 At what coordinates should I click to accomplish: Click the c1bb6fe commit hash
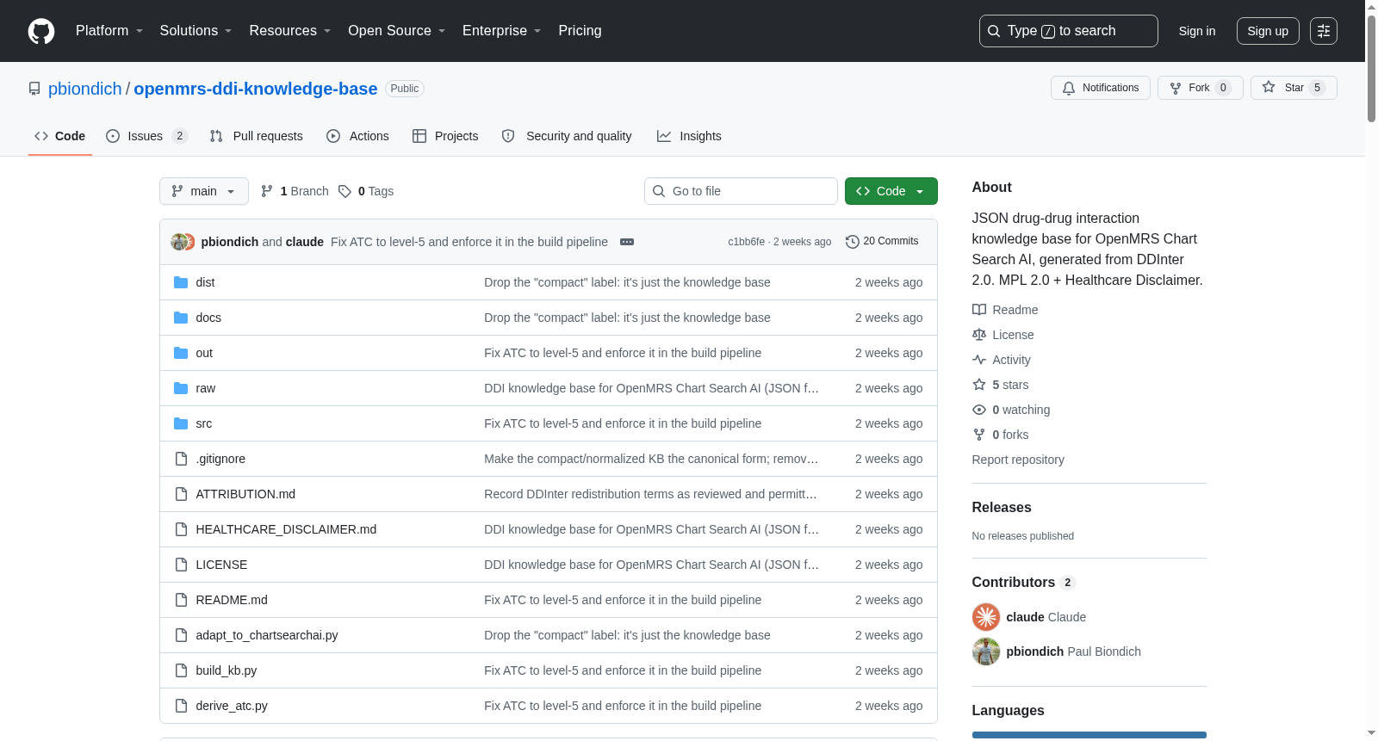[x=746, y=242]
